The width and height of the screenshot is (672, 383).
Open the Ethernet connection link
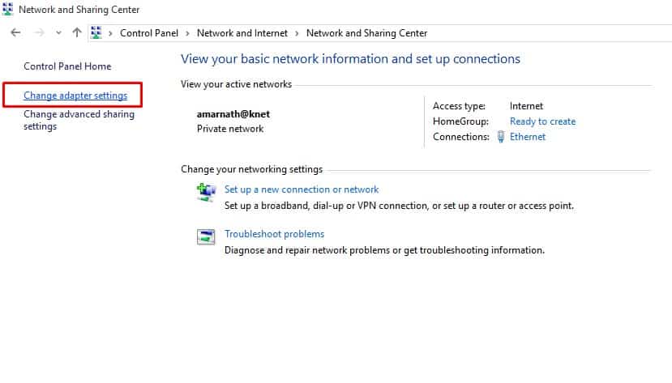[527, 137]
